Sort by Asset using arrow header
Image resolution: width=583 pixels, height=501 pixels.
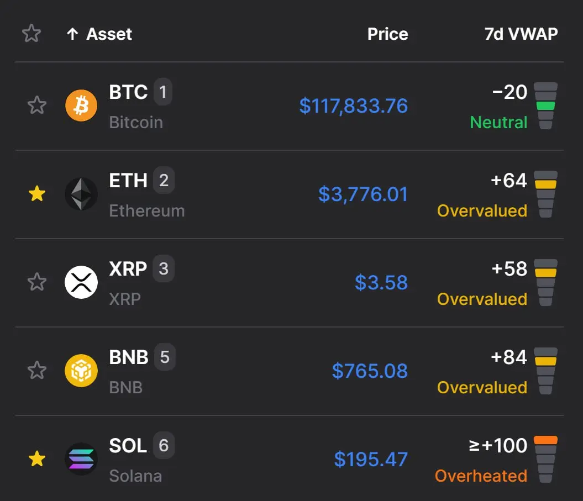99,34
